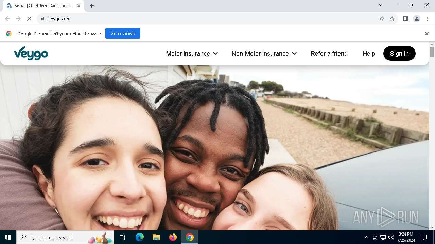Switch to Chrome in the taskbar
This screenshot has height=244, width=435.
pos(190,237)
